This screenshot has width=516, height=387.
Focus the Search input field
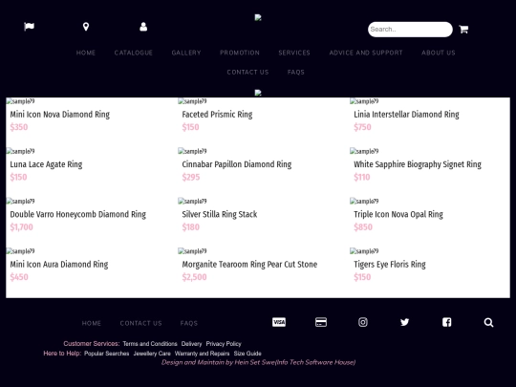point(410,30)
